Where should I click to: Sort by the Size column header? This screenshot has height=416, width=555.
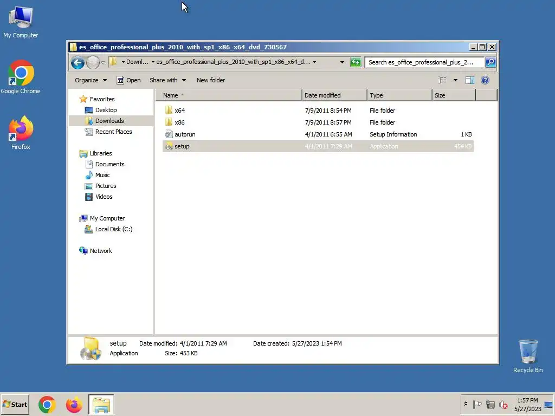click(x=454, y=95)
